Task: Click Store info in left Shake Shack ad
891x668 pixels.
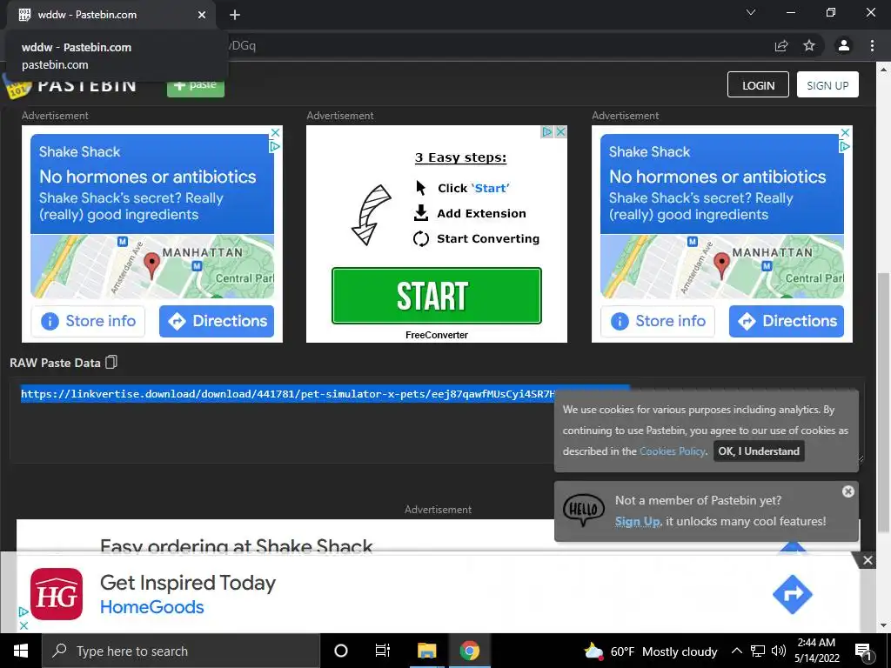Action: pos(88,322)
